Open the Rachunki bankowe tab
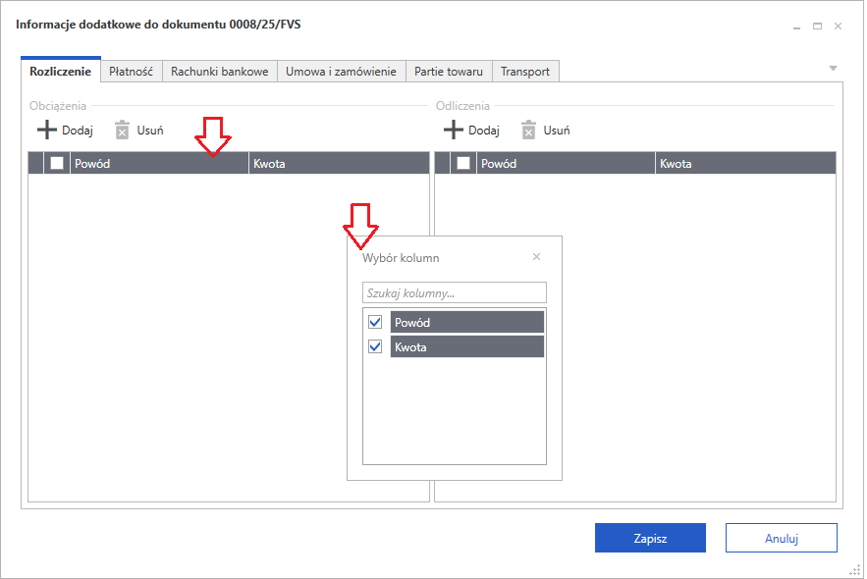Viewport: 867px width, 579px height. [x=220, y=72]
